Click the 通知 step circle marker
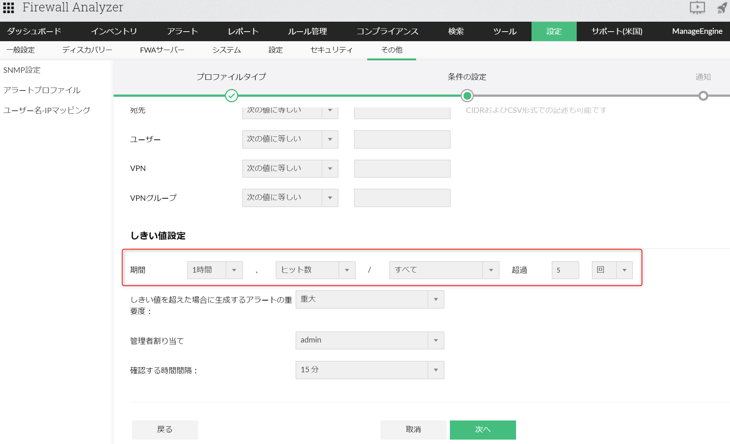730x444 pixels. point(703,96)
